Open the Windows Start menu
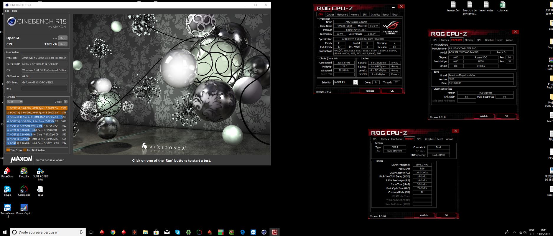Image resolution: width=553 pixels, height=236 pixels. [4, 232]
